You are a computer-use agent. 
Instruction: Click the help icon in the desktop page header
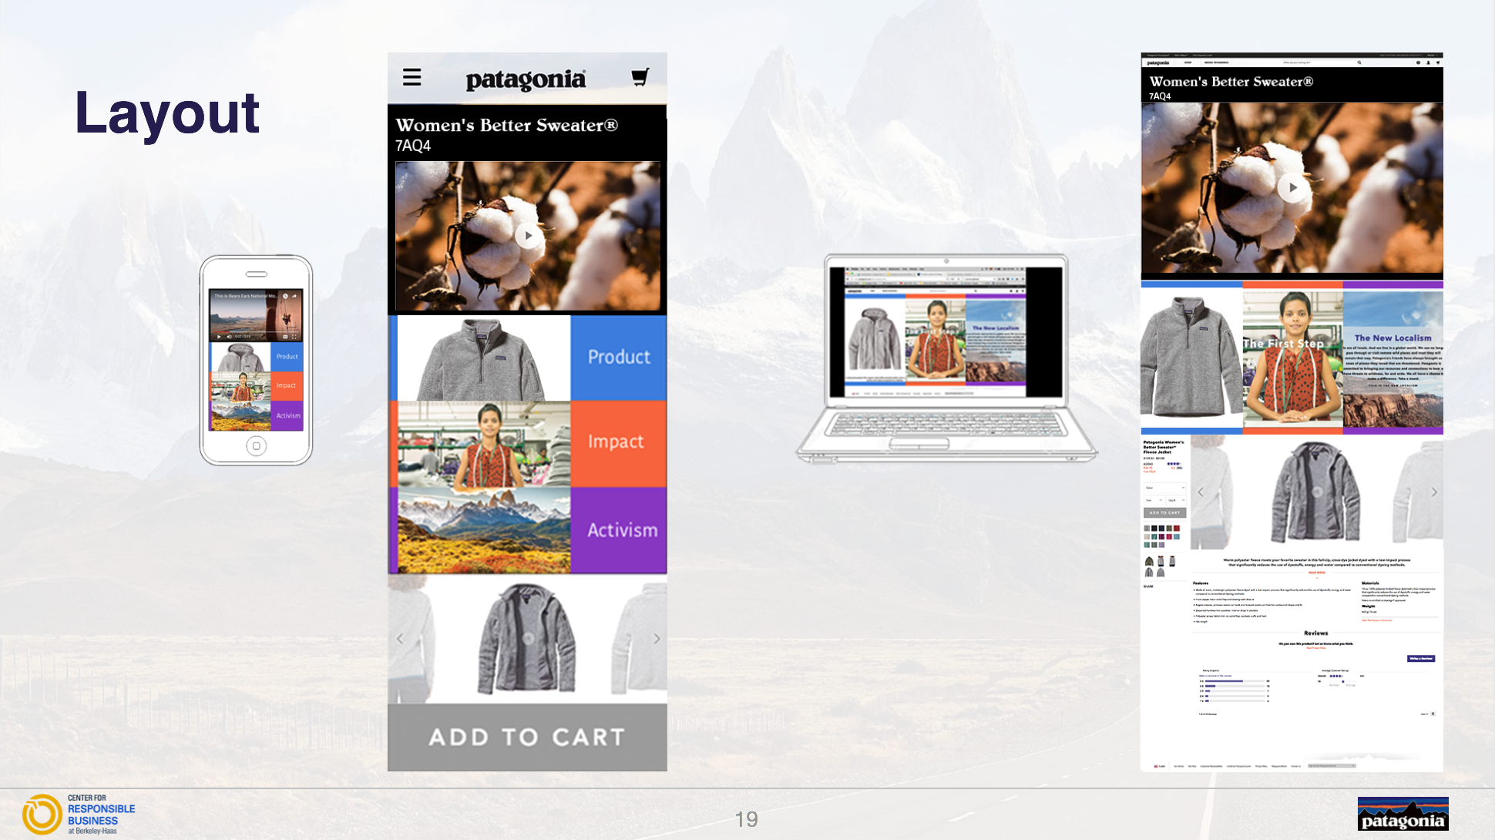click(1418, 62)
